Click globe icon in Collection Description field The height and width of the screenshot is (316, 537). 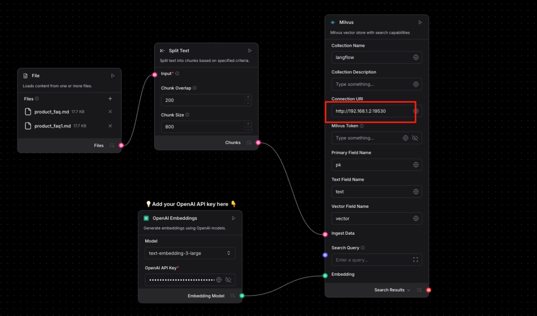(416, 84)
